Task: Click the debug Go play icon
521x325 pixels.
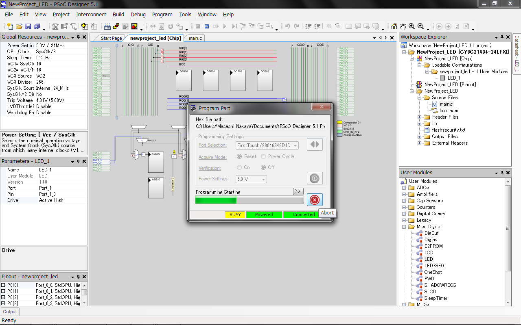Action: point(225,26)
